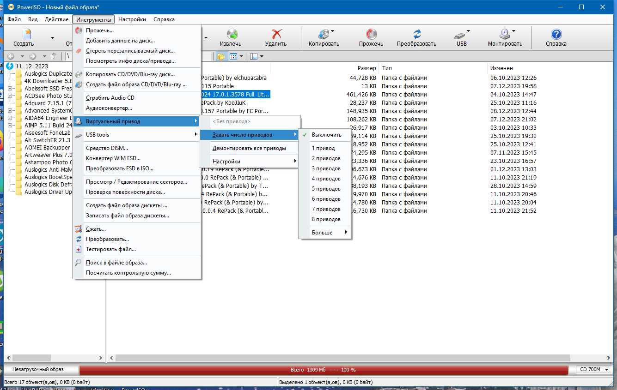Click the back navigation arrow icon
This screenshot has height=390, width=617.
(x=11, y=56)
